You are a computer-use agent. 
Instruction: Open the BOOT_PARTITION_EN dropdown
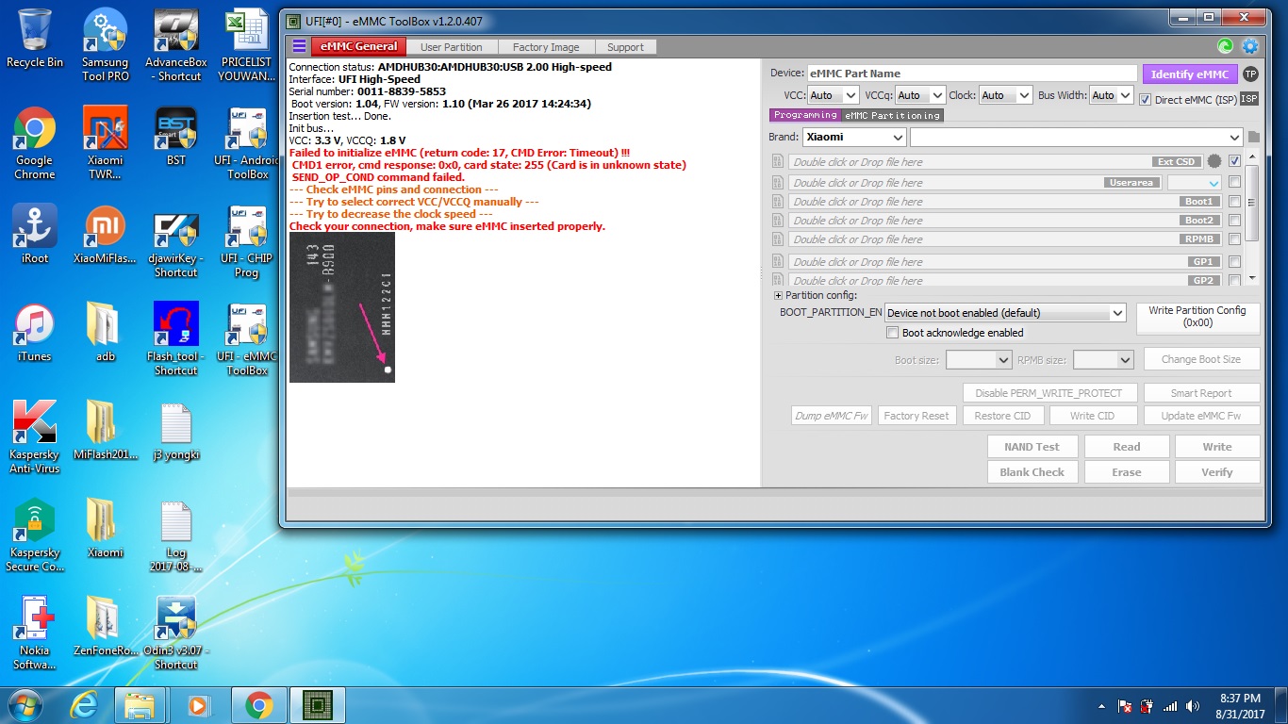coord(1005,313)
